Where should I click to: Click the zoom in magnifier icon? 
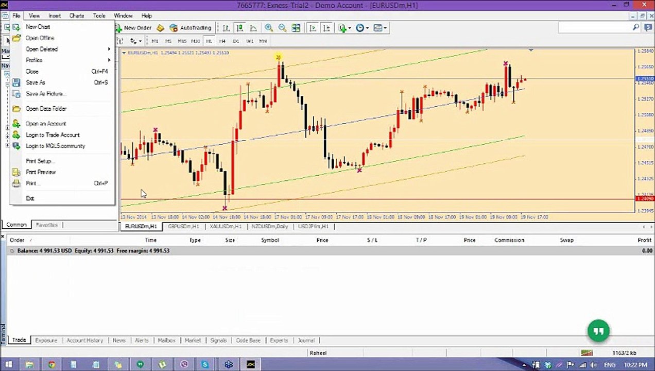[x=269, y=28]
